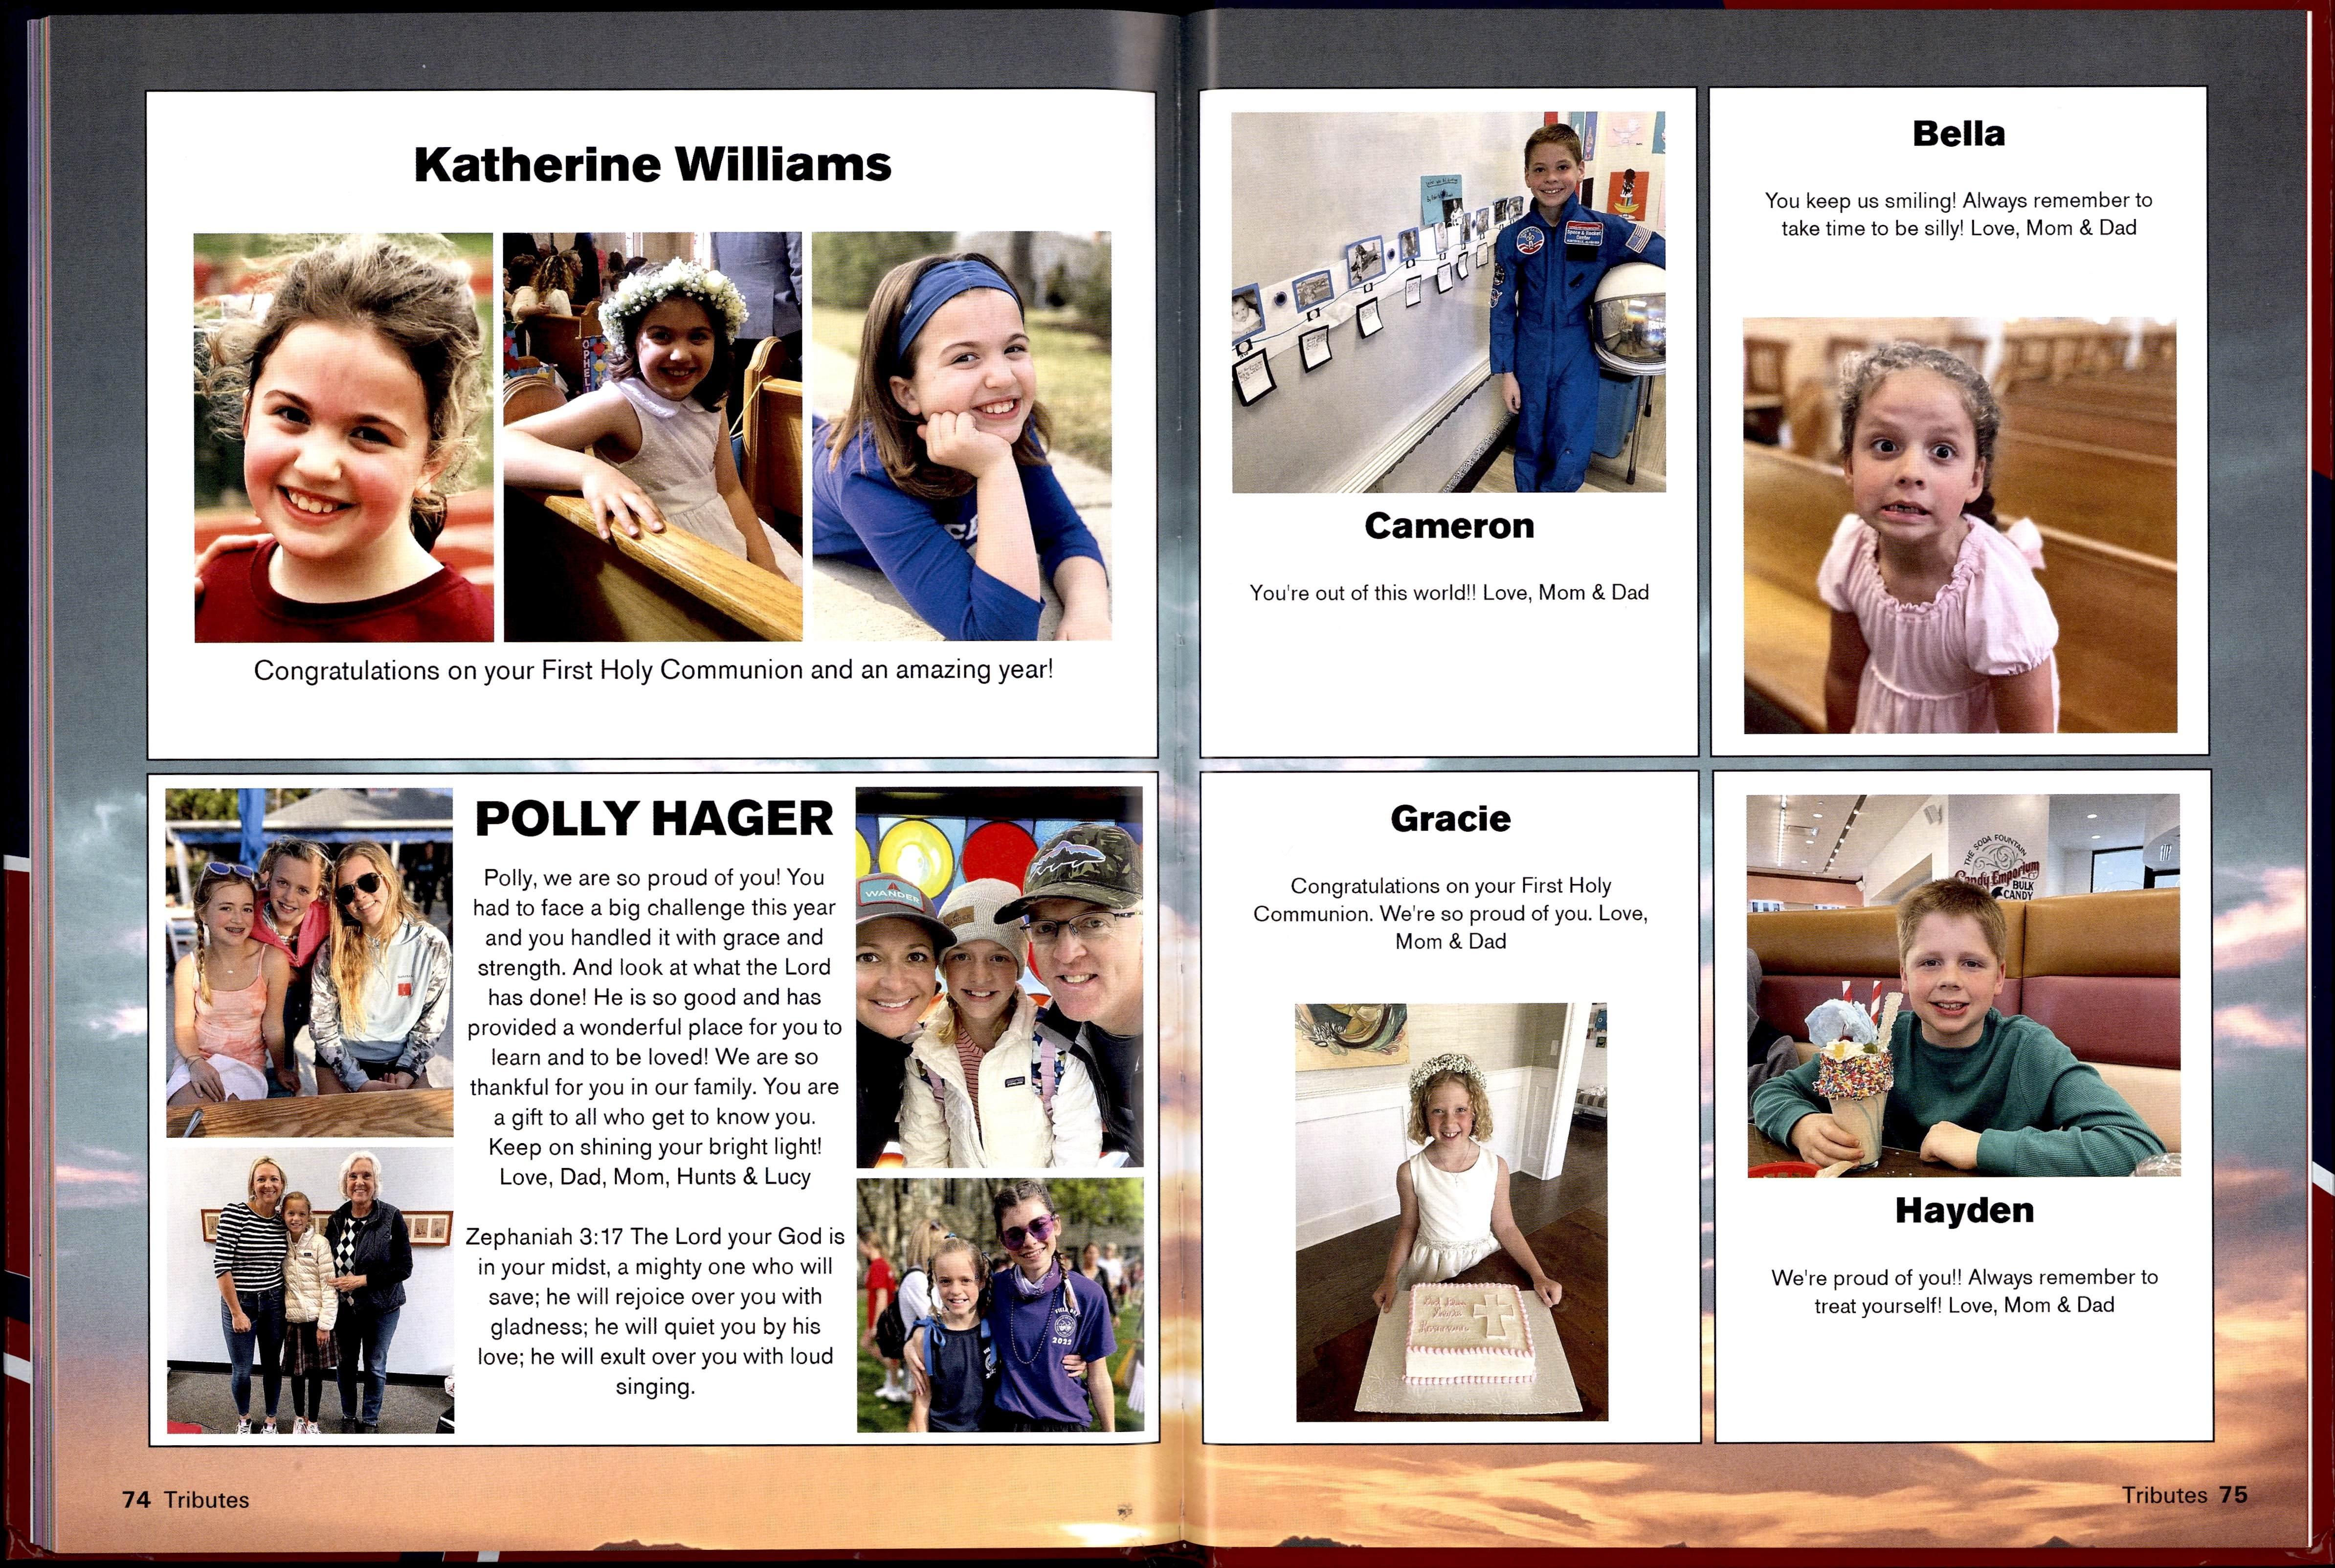The width and height of the screenshot is (2335, 1568).
Task: Click the Cameron name heading
Action: 1449,526
